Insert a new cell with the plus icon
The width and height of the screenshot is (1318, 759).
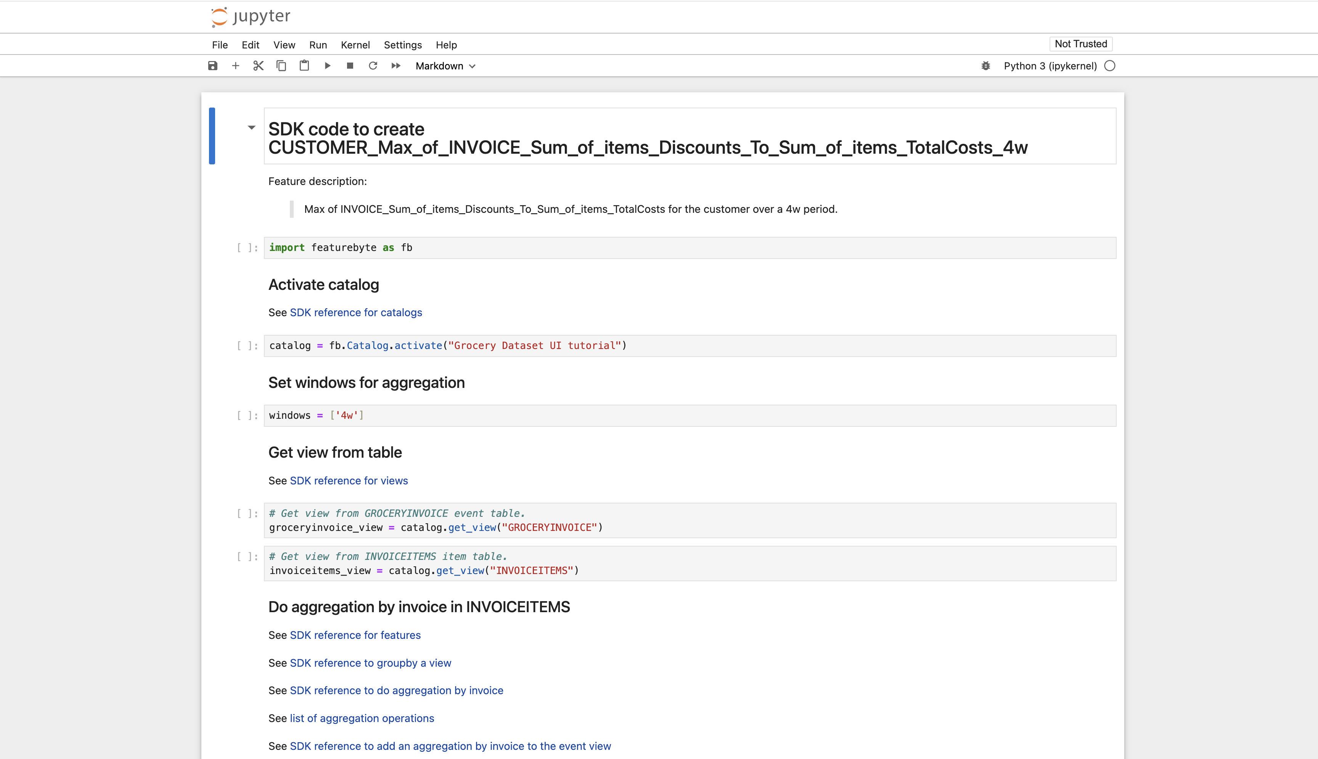[236, 66]
